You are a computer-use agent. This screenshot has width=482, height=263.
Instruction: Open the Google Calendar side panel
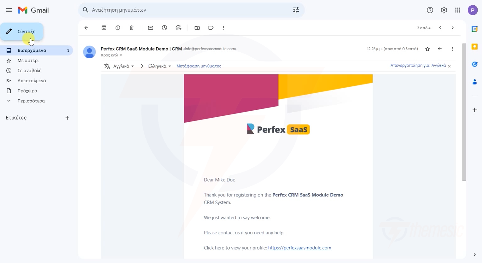tap(474, 29)
